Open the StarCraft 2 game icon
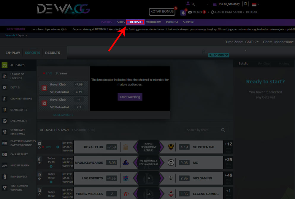This screenshot has width=295, height=199. [x=4, y=110]
